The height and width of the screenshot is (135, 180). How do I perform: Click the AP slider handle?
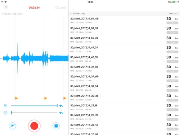pos(11,113)
